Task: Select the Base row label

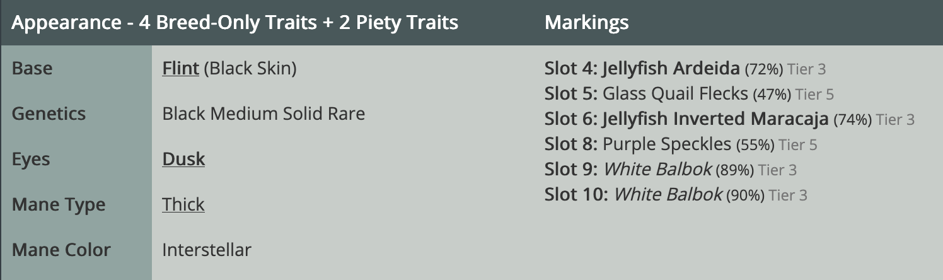Action: coord(32,68)
